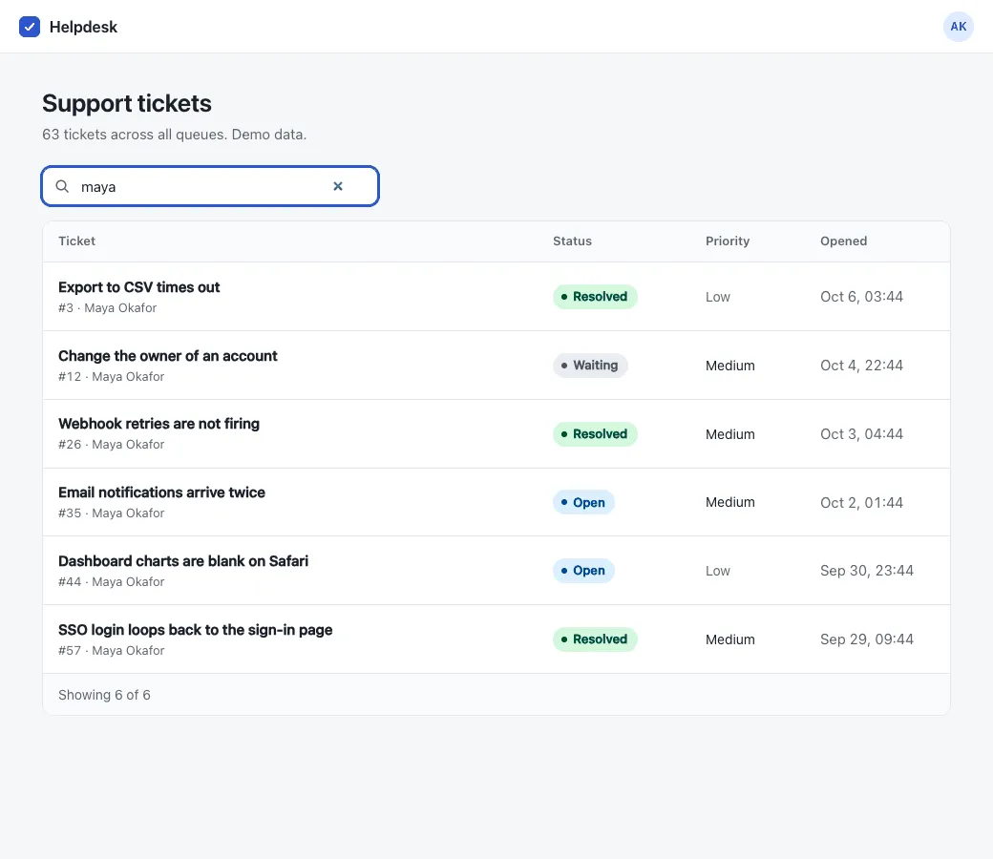This screenshot has height=859, width=993.
Task: Click the Showing 6 of 6 footer text
Action: click(x=104, y=695)
